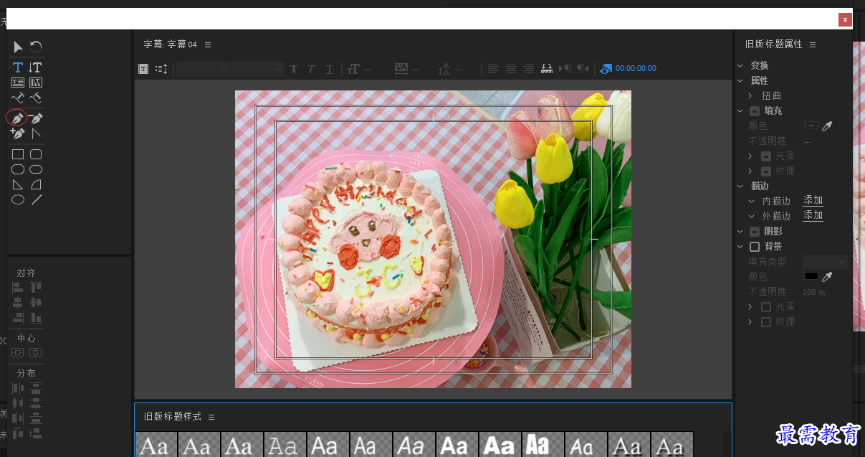This screenshot has width=865, height=457.
Task: Select the Wedge triangle tool
Action: [18, 184]
